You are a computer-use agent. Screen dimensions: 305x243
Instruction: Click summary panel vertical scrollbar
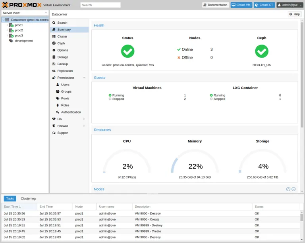(302, 75)
